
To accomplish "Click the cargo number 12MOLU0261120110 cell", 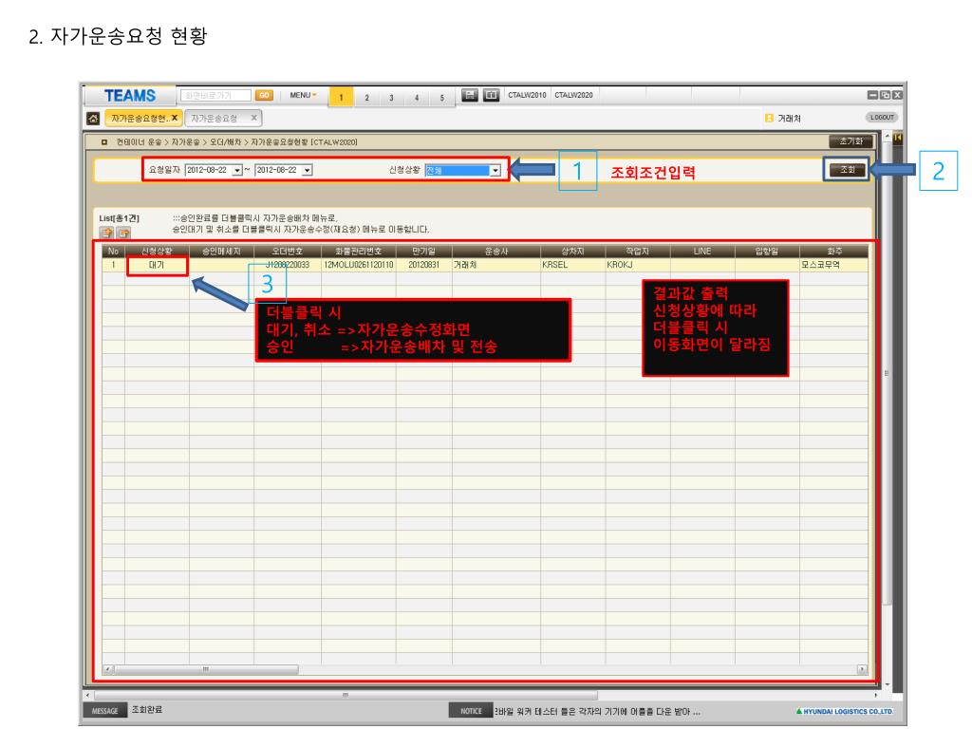I will click(358, 265).
